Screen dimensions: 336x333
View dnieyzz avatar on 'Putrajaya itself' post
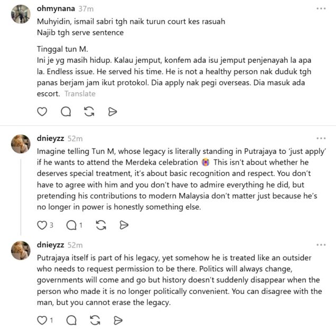coord(21,250)
